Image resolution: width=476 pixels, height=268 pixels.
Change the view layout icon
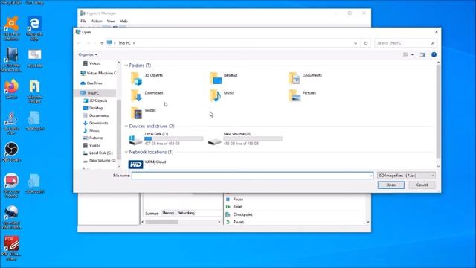(405, 54)
